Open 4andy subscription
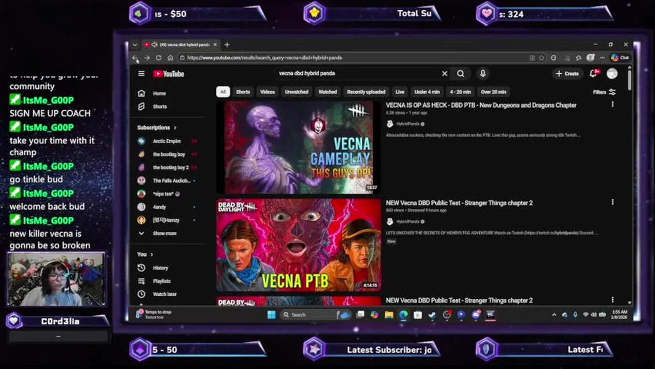This screenshot has height=369, width=655. [x=167, y=207]
